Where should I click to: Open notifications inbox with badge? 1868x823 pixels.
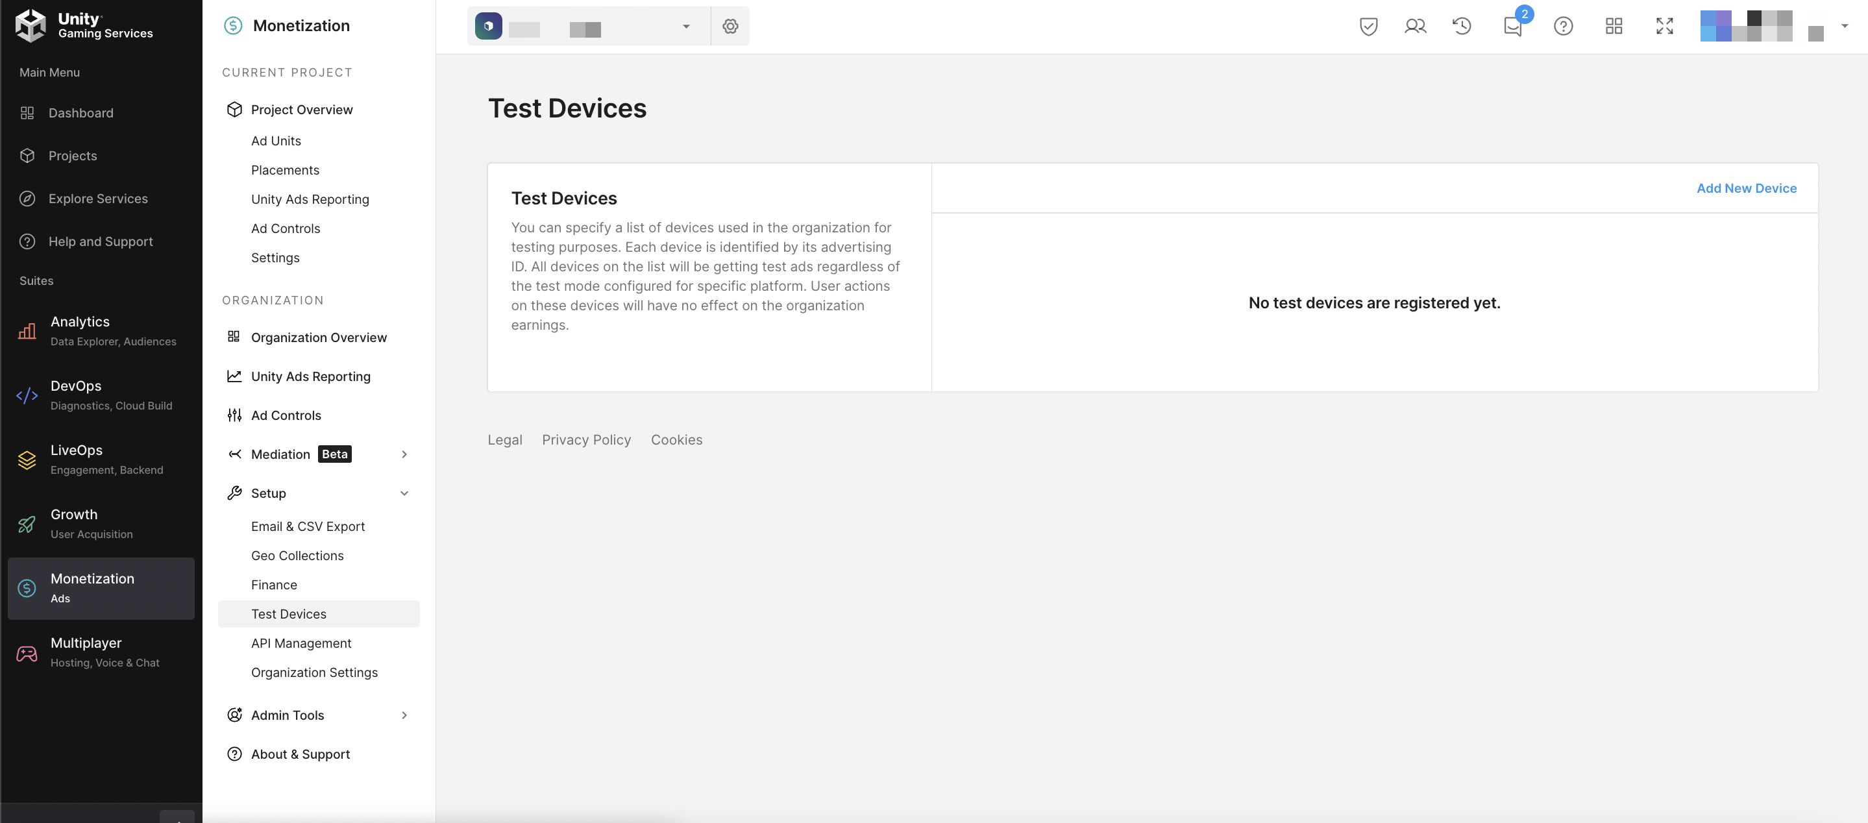1513,26
